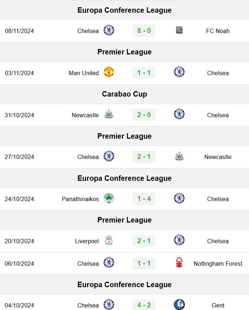Click the FC Noah club logo
249x310 pixels.
(179, 30)
